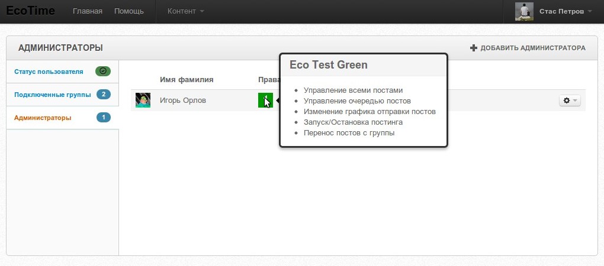Click Игорь Орлов's avatar thumbnail
This screenshot has height=266, width=604.
(x=143, y=100)
